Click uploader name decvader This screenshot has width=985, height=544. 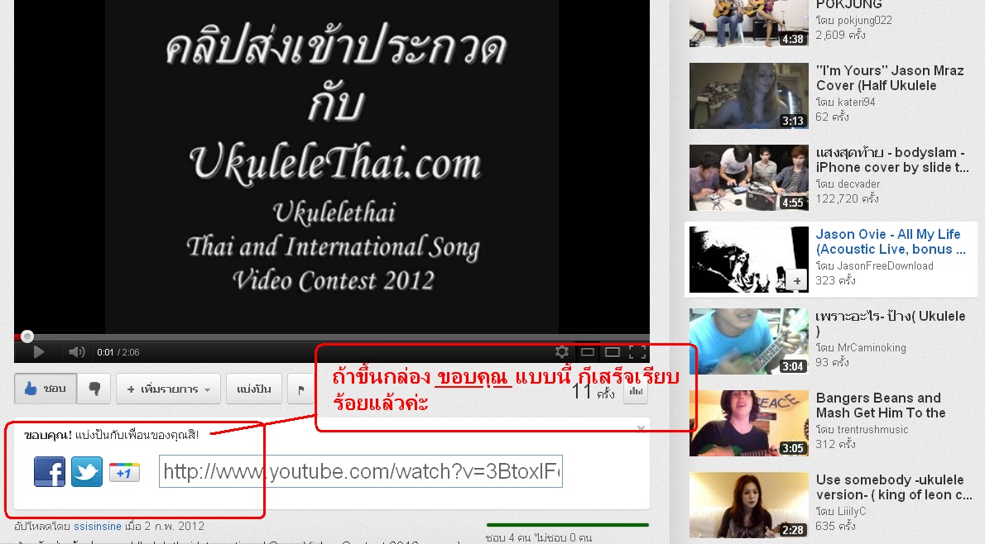(858, 184)
